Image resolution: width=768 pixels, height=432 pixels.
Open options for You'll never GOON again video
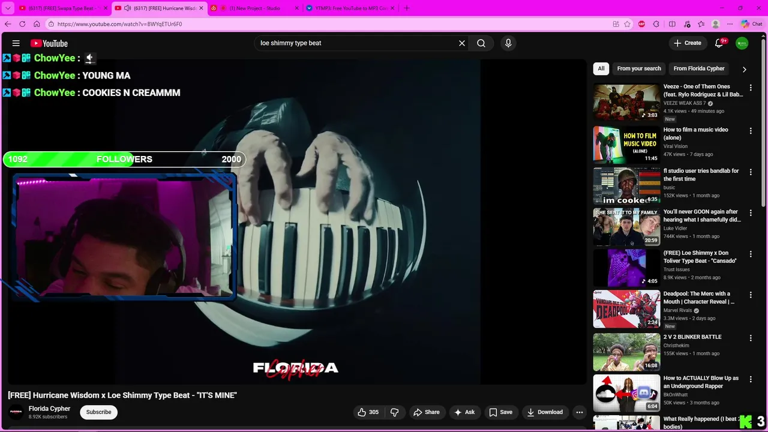[x=751, y=212]
